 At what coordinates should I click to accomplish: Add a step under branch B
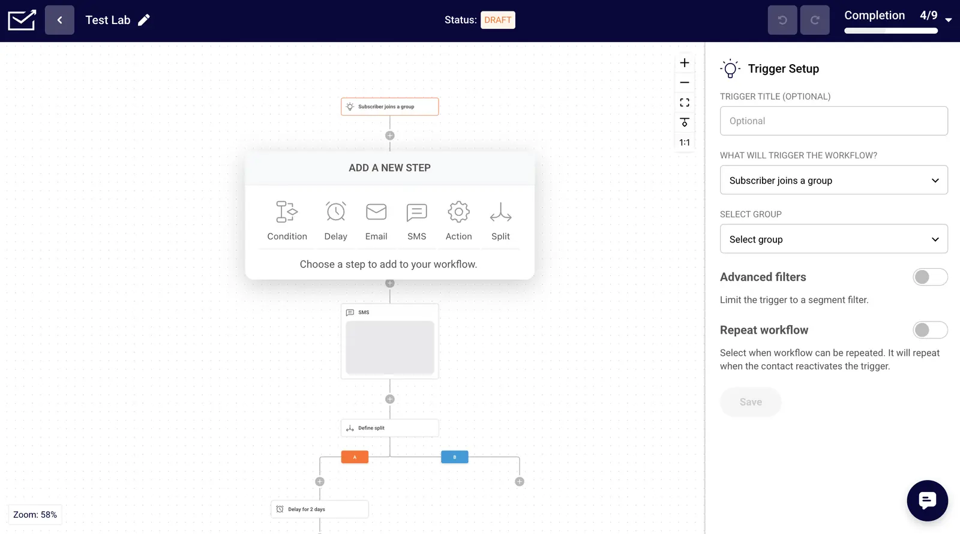click(520, 482)
